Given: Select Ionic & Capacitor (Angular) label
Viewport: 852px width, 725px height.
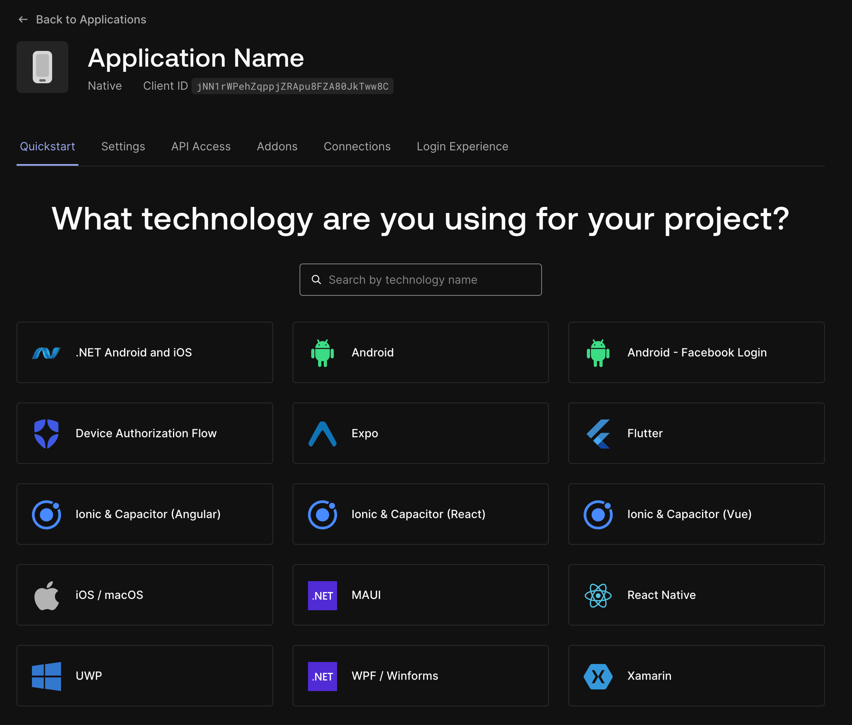Looking at the screenshot, I should (148, 514).
